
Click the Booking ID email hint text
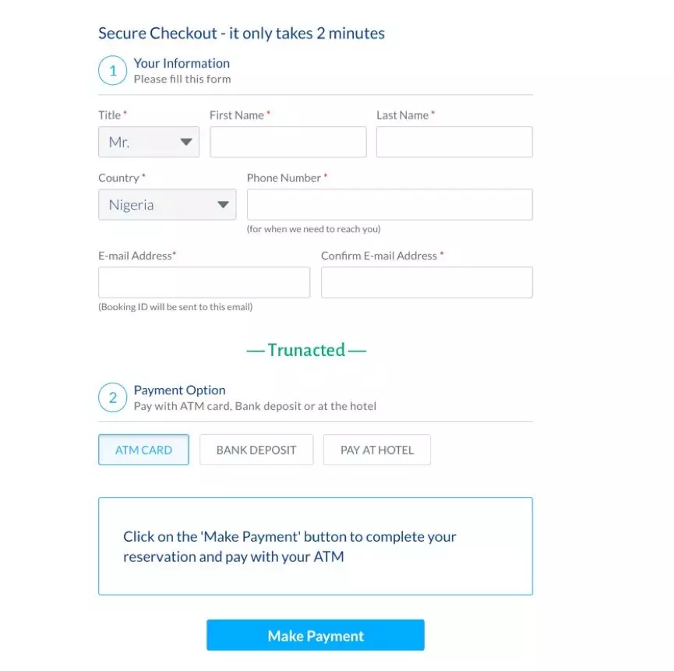click(175, 307)
